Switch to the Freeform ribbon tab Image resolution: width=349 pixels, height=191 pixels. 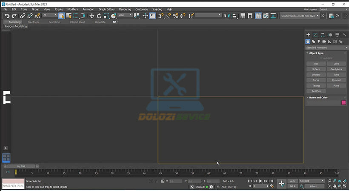34,22
